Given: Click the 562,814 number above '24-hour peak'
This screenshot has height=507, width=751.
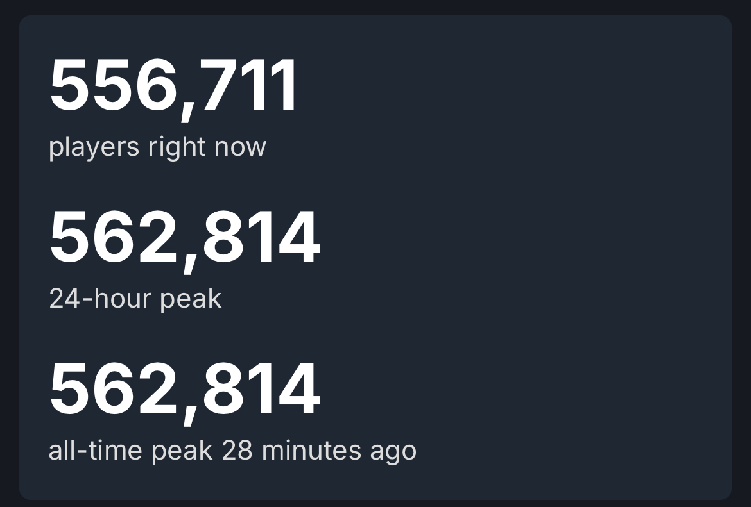Looking at the screenshot, I should tap(184, 238).
